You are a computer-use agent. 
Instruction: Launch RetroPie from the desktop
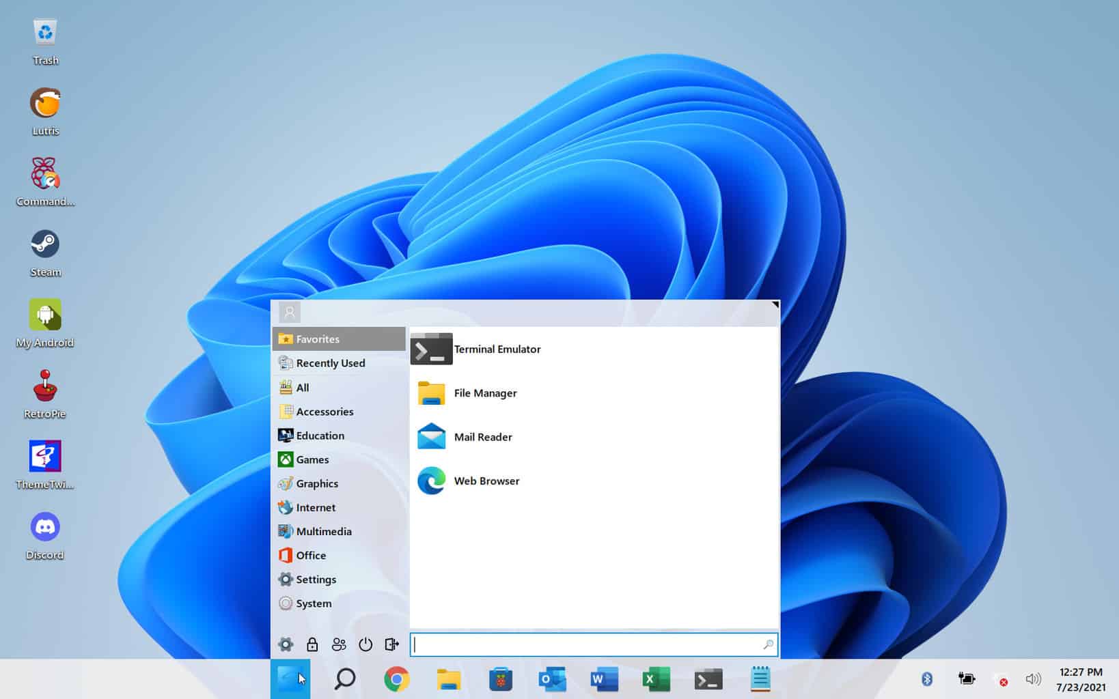point(45,395)
